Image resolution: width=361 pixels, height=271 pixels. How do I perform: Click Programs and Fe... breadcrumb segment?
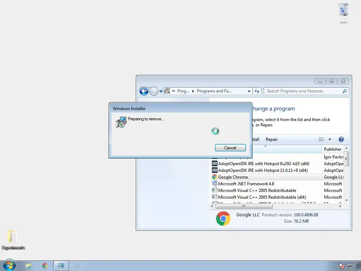coord(214,91)
